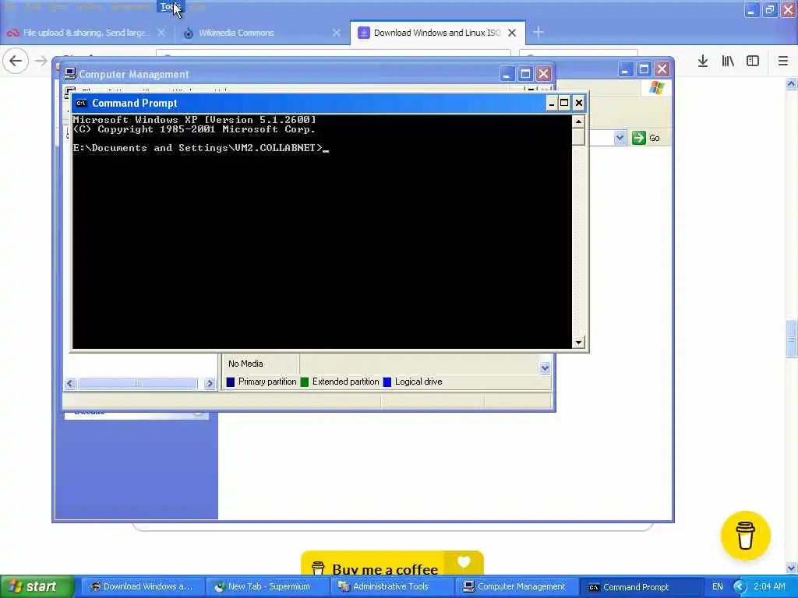Minimize the browser window
The width and height of the screenshot is (798, 598).
point(752,9)
